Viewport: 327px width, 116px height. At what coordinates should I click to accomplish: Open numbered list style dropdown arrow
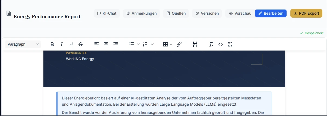[x=152, y=44]
